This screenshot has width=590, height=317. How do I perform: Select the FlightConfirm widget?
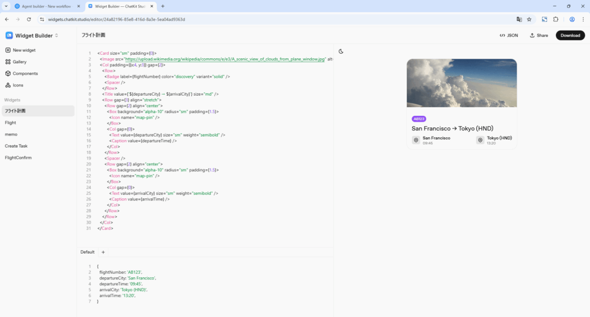point(18,157)
